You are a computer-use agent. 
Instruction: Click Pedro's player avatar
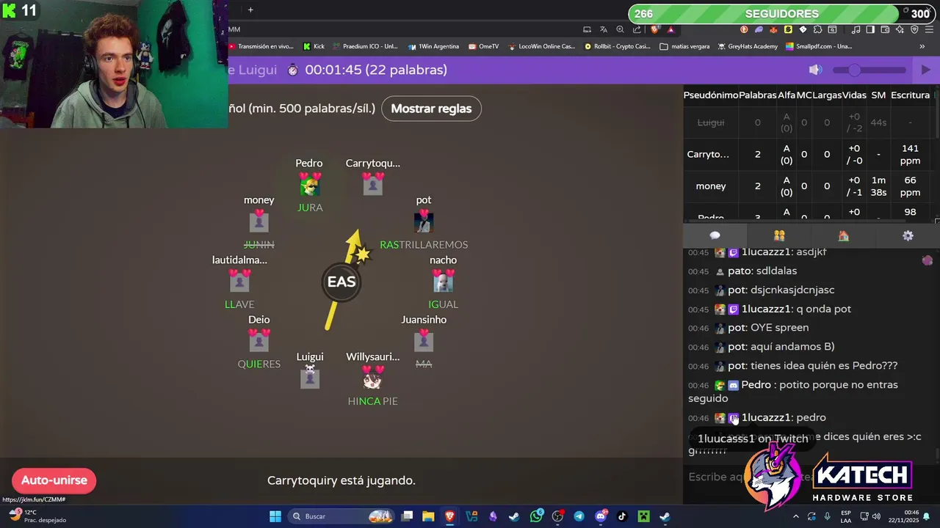point(310,185)
